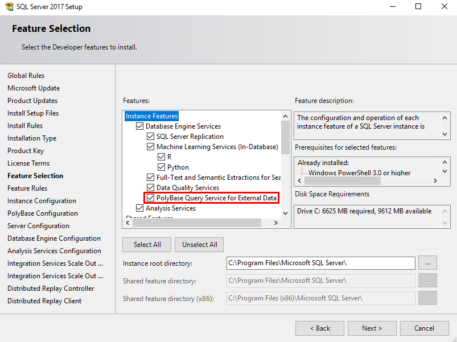Uncheck PolyBase Query Service for External Data
Screen dimensions: 457x342
tap(150, 198)
